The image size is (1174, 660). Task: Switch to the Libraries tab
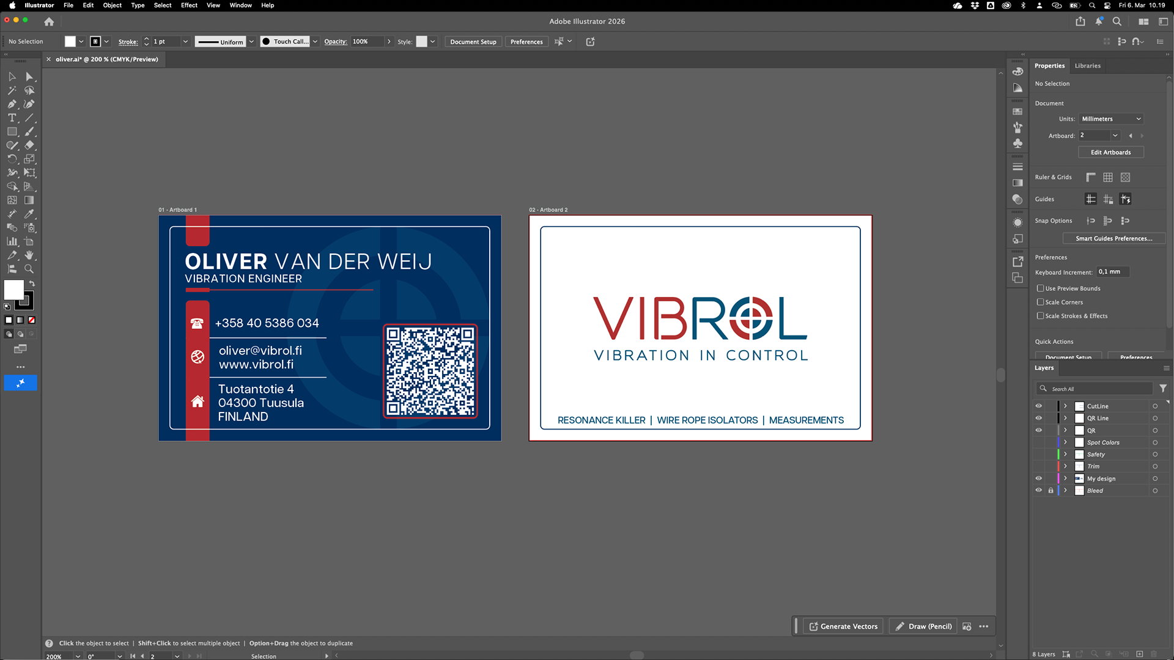coord(1087,65)
